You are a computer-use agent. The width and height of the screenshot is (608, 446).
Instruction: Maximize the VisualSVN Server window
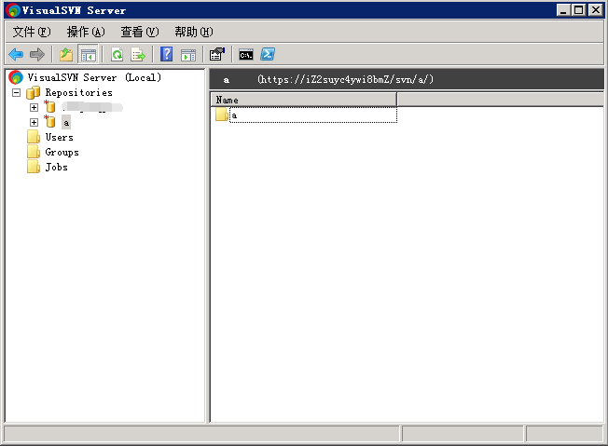point(578,10)
